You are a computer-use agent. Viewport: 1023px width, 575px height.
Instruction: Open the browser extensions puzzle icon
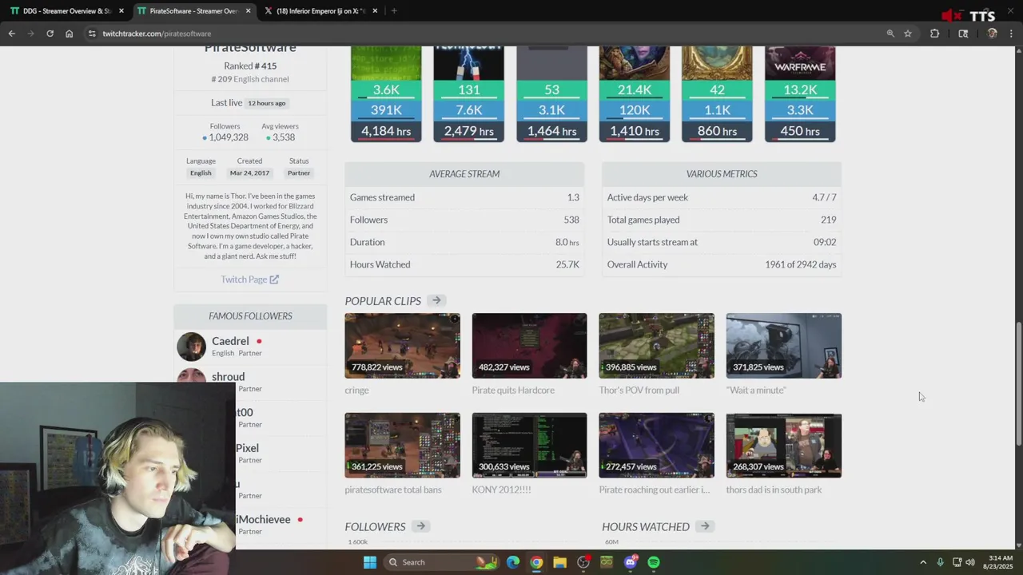[934, 34]
